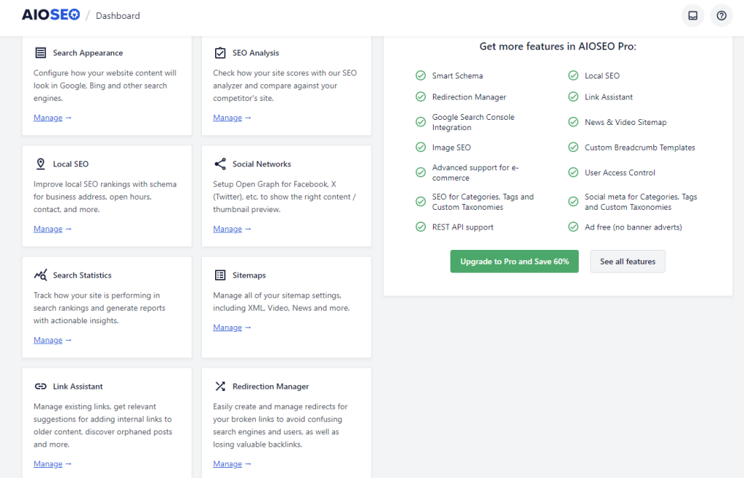Open Manage under Search Appearance

[x=48, y=117]
